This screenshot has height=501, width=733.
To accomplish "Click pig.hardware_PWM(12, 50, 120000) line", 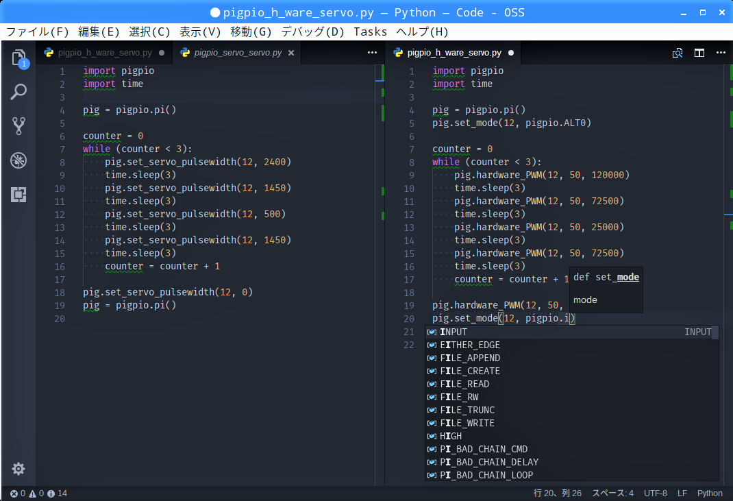I will [x=542, y=175].
